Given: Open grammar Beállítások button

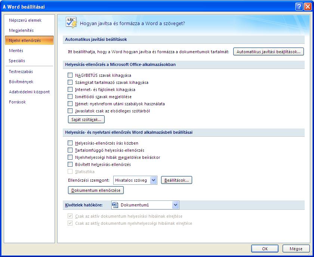Looking at the screenshot, I should click(x=176, y=180).
